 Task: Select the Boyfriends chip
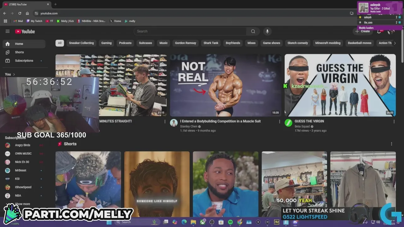[x=233, y=43]
